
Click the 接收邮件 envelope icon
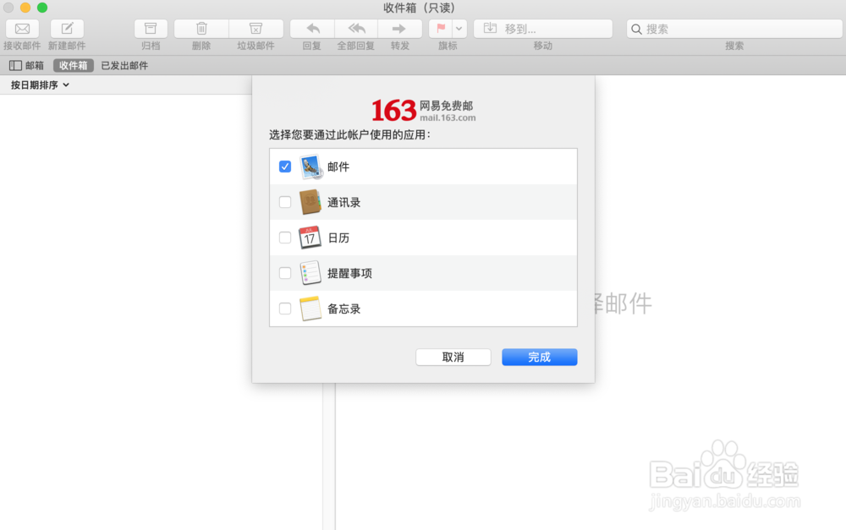[22, 29]
